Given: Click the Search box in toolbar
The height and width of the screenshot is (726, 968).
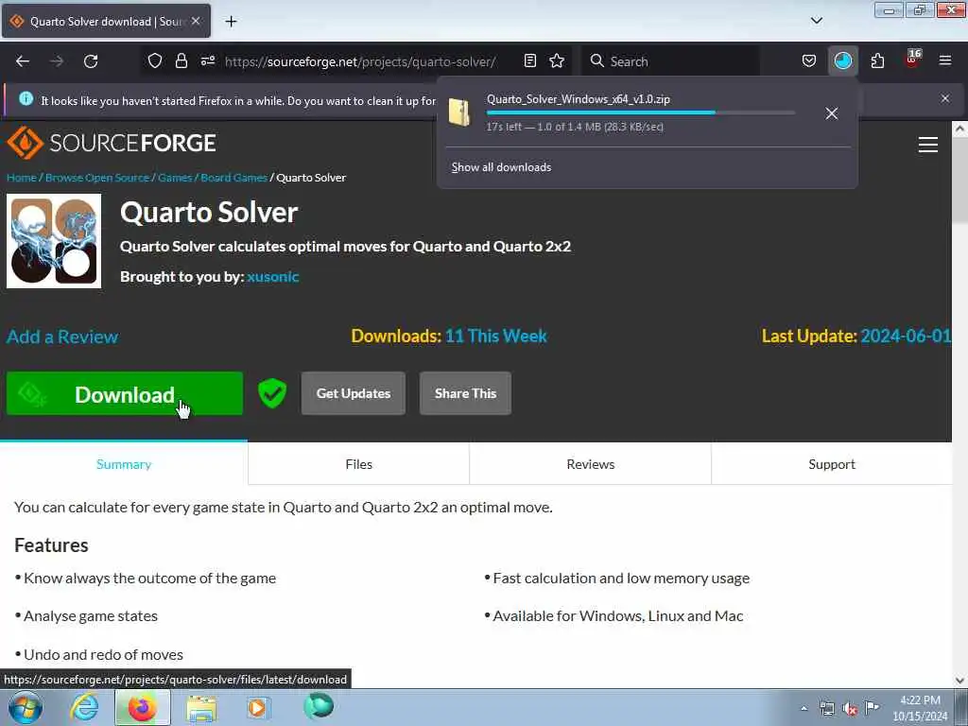Looking at the screenshot, I should 672,61.
